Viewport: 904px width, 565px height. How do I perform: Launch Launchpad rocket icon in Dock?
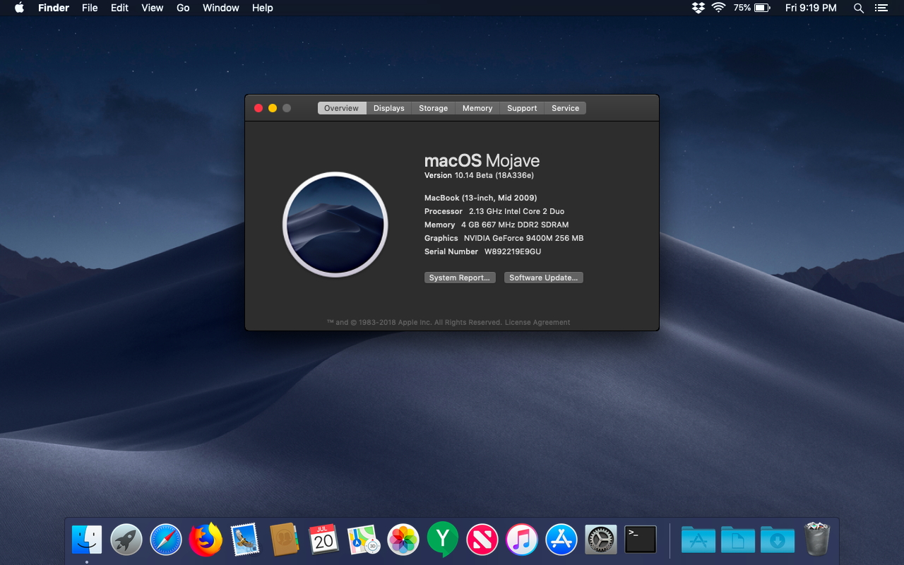click(x=126, y=540)
